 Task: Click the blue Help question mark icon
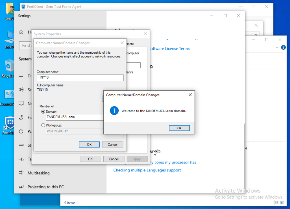coord(283,47)
